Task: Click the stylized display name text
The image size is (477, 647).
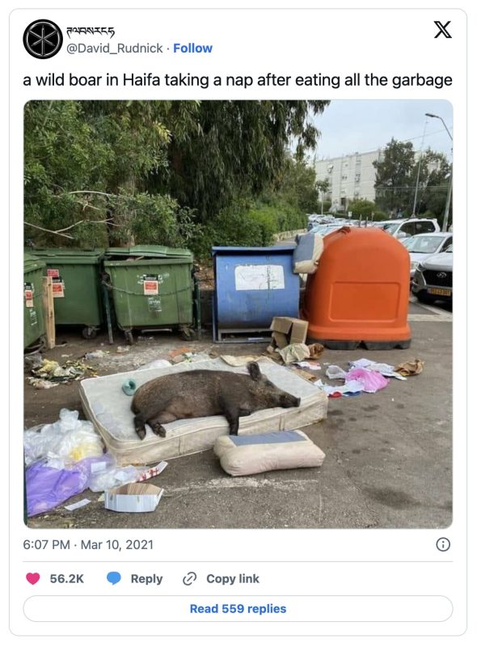Action: click(91, 31)
